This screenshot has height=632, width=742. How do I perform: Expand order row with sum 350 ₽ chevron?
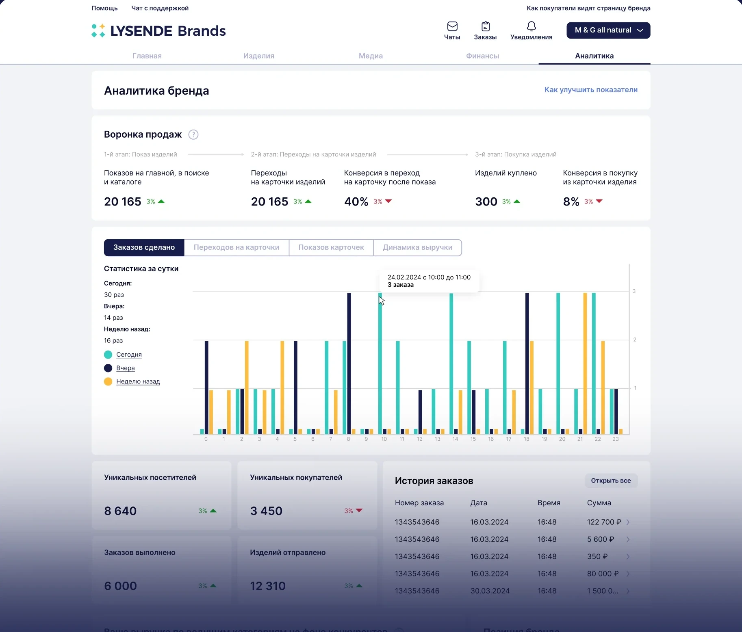coord(628,556)
